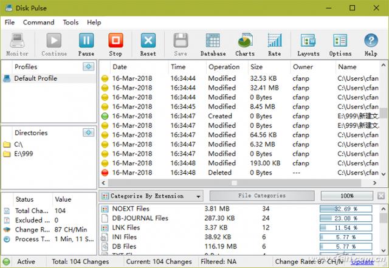Image resolution: width=389 pixels, height=268 pixels.
Task: Click the 32.69 % progress bar
Action: 346,209
